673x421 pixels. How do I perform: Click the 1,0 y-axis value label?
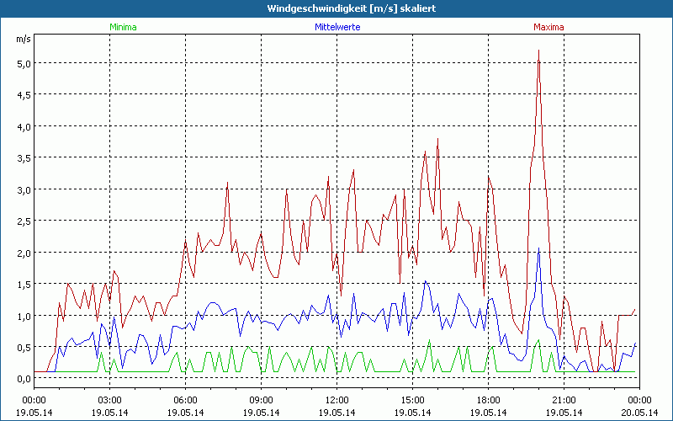23,316
